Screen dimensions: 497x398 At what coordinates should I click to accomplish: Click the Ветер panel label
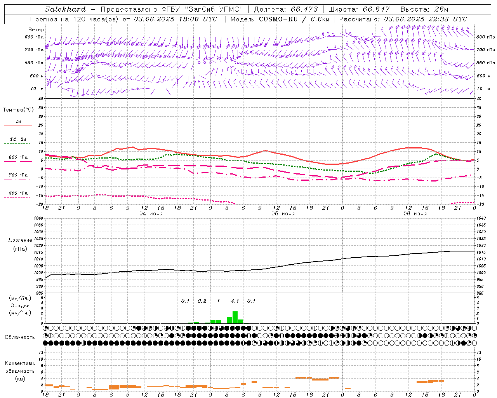point(36,30)
